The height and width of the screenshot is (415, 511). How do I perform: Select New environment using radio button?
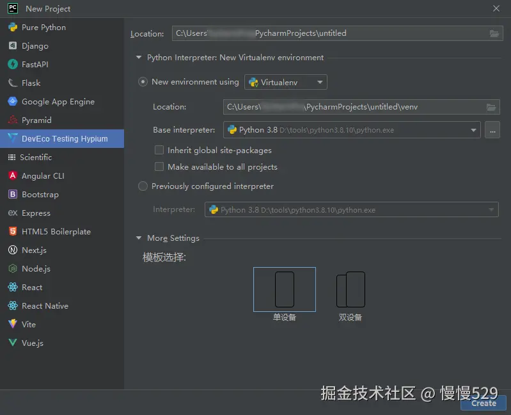[143, 81]
